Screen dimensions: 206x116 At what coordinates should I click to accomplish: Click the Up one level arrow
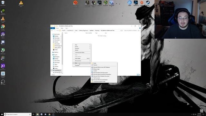coord(58,31)
